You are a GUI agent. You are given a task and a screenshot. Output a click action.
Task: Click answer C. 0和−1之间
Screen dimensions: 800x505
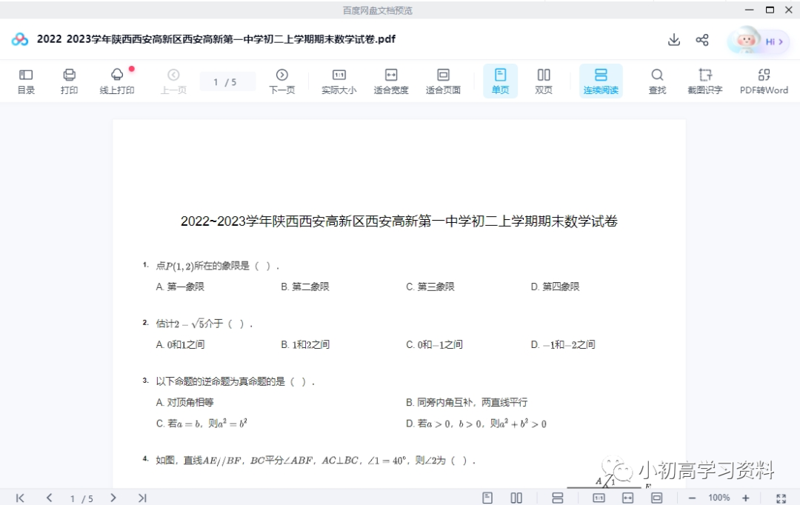[434, 345]
